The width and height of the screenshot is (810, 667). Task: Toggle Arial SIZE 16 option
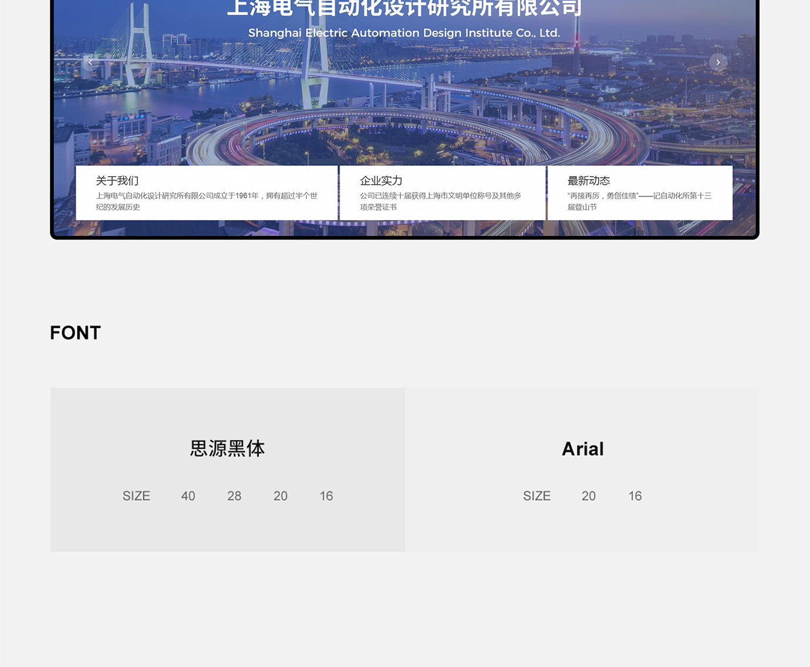tap(635, 496)
